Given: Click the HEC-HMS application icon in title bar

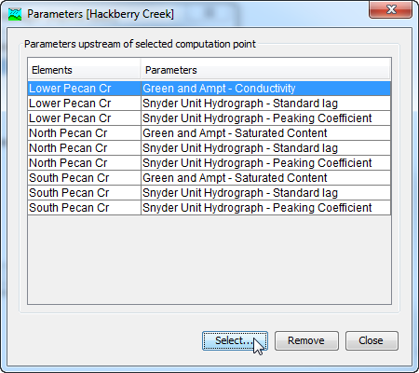Looking at the screenshot, I should [x=15, y=14].
